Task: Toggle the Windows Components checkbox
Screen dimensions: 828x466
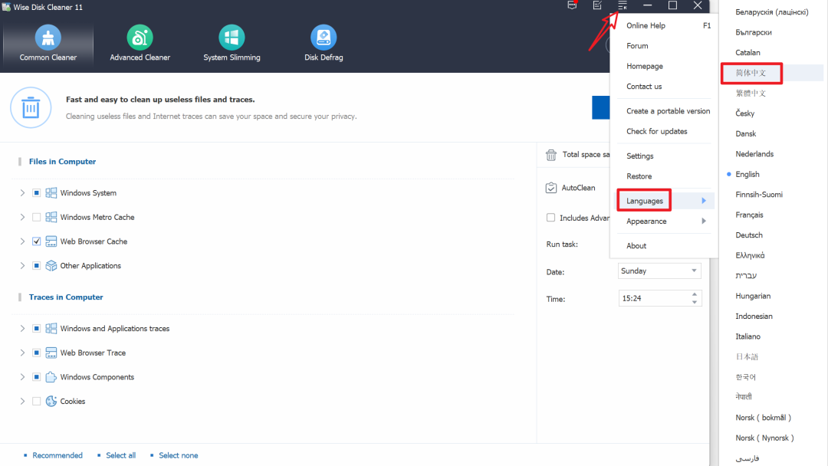Action: coord(37,377)
